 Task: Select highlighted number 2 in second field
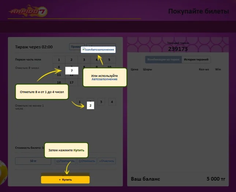(91, 105)
